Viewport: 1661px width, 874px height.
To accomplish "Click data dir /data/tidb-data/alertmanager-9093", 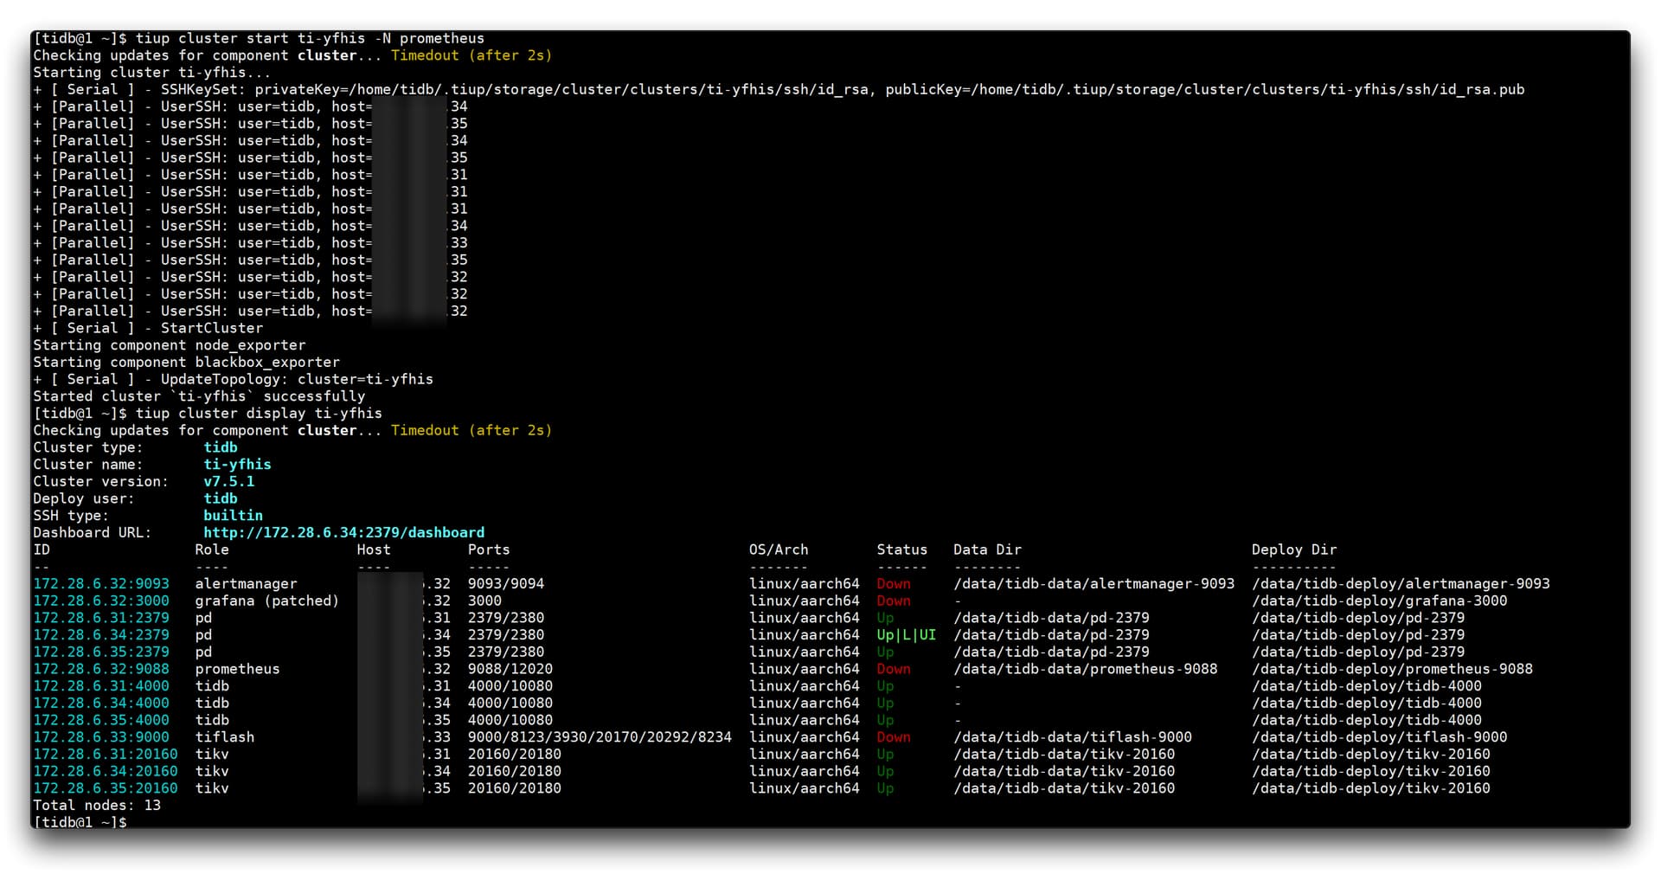I will 1094,583.
